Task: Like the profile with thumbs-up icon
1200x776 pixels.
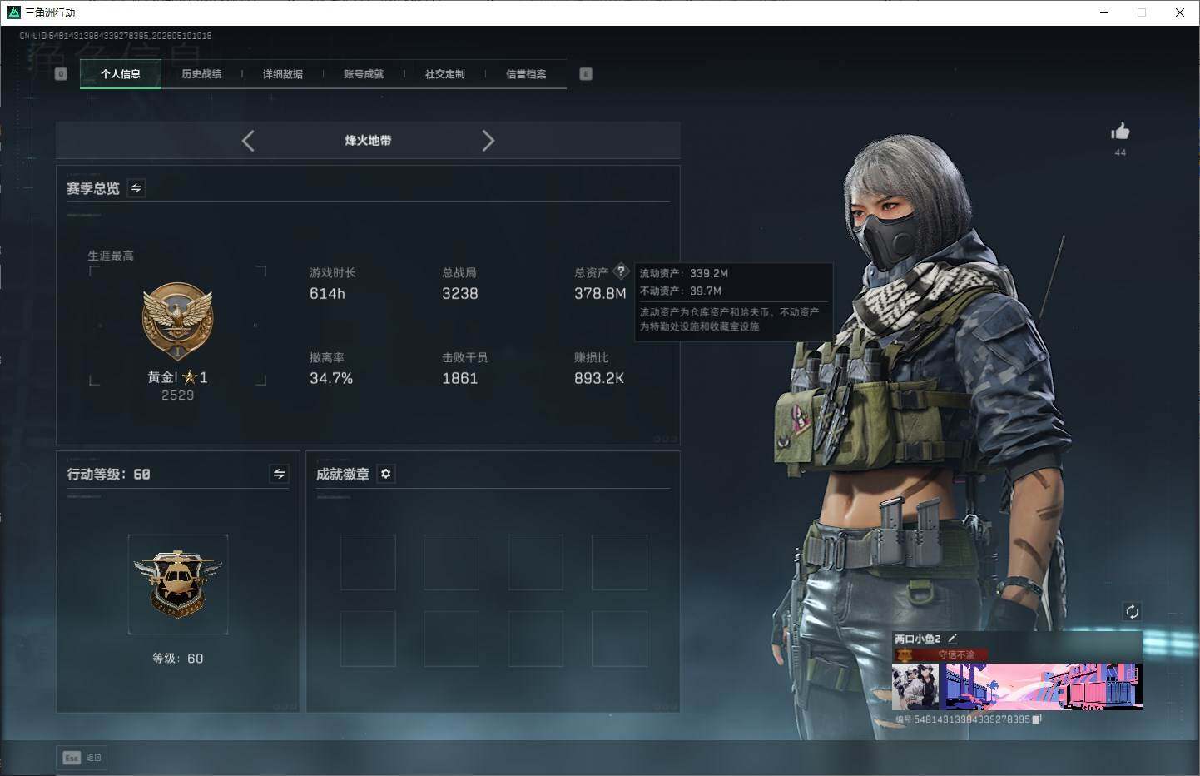Action: (x=1120, y=132)
